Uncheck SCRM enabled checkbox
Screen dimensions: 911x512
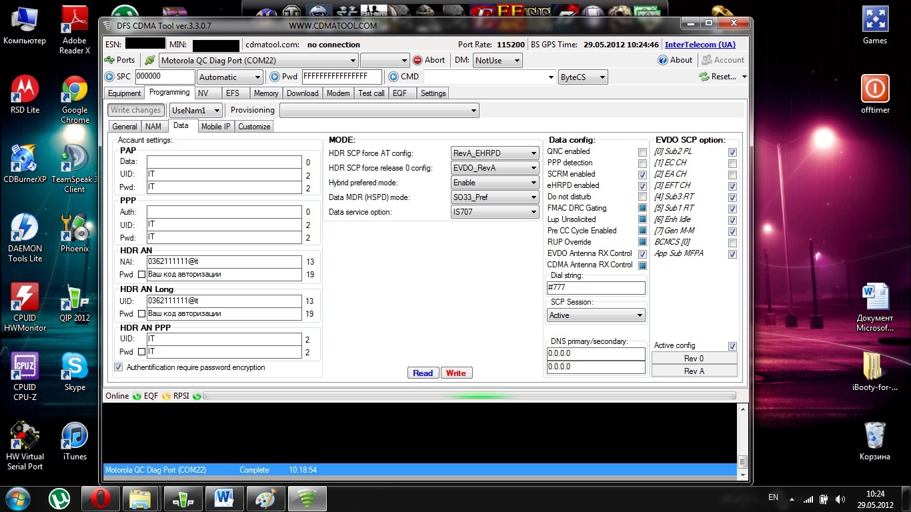click(642, 175)
